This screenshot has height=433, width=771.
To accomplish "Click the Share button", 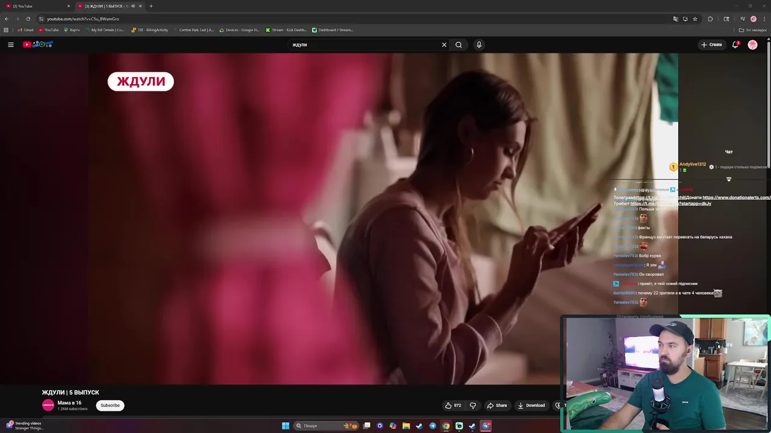I will coord(498,405).
